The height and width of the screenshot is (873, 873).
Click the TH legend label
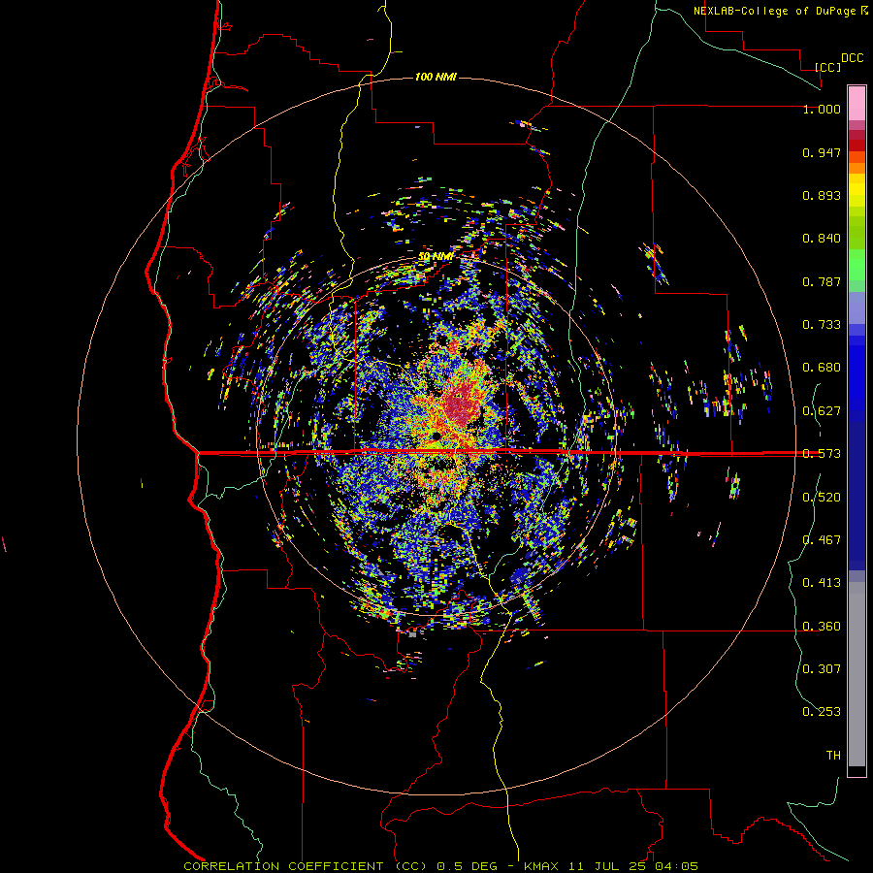click(x=833, y=756)
